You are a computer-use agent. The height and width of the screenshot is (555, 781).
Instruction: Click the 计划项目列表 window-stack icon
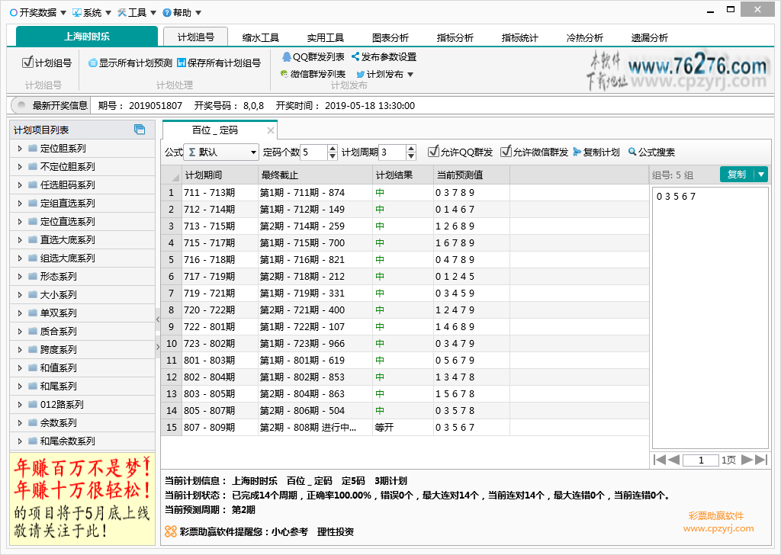140,130
